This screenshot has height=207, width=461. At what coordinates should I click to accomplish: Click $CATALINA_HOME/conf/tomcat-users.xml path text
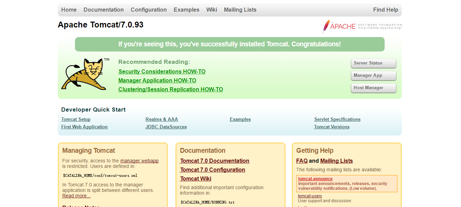(x=100, y=175)
